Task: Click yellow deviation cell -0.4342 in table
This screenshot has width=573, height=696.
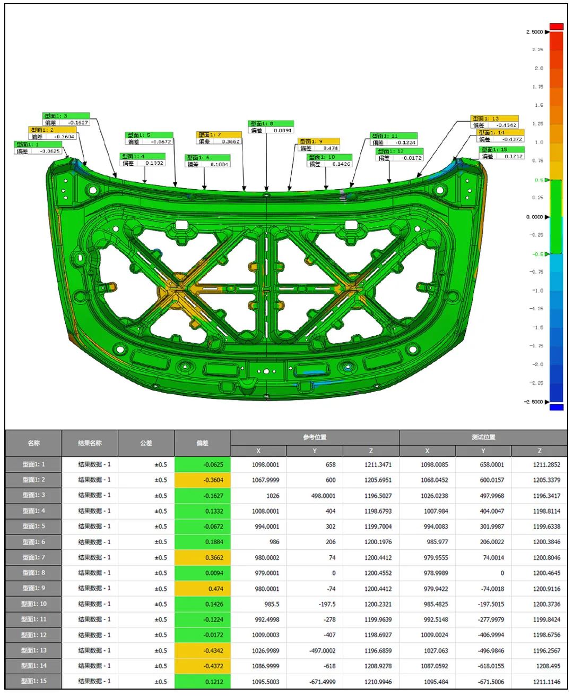Action: click(x=203, y=650)
